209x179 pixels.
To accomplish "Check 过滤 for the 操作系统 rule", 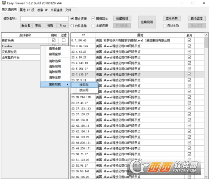I will [64, 40].
